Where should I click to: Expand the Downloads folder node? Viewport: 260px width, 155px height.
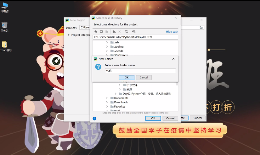coord(107,102)
